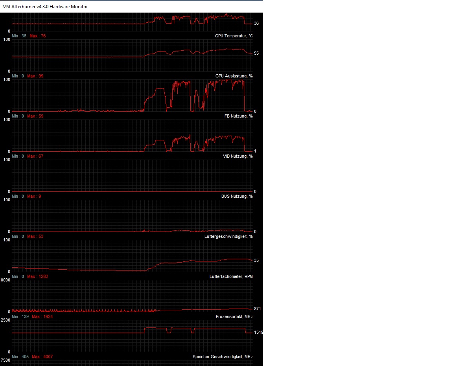The image size is (453, 366).
Task: Click the Min : 0 value beside Max : 1282
Action: pyautogui.click(x=18, y=276)
